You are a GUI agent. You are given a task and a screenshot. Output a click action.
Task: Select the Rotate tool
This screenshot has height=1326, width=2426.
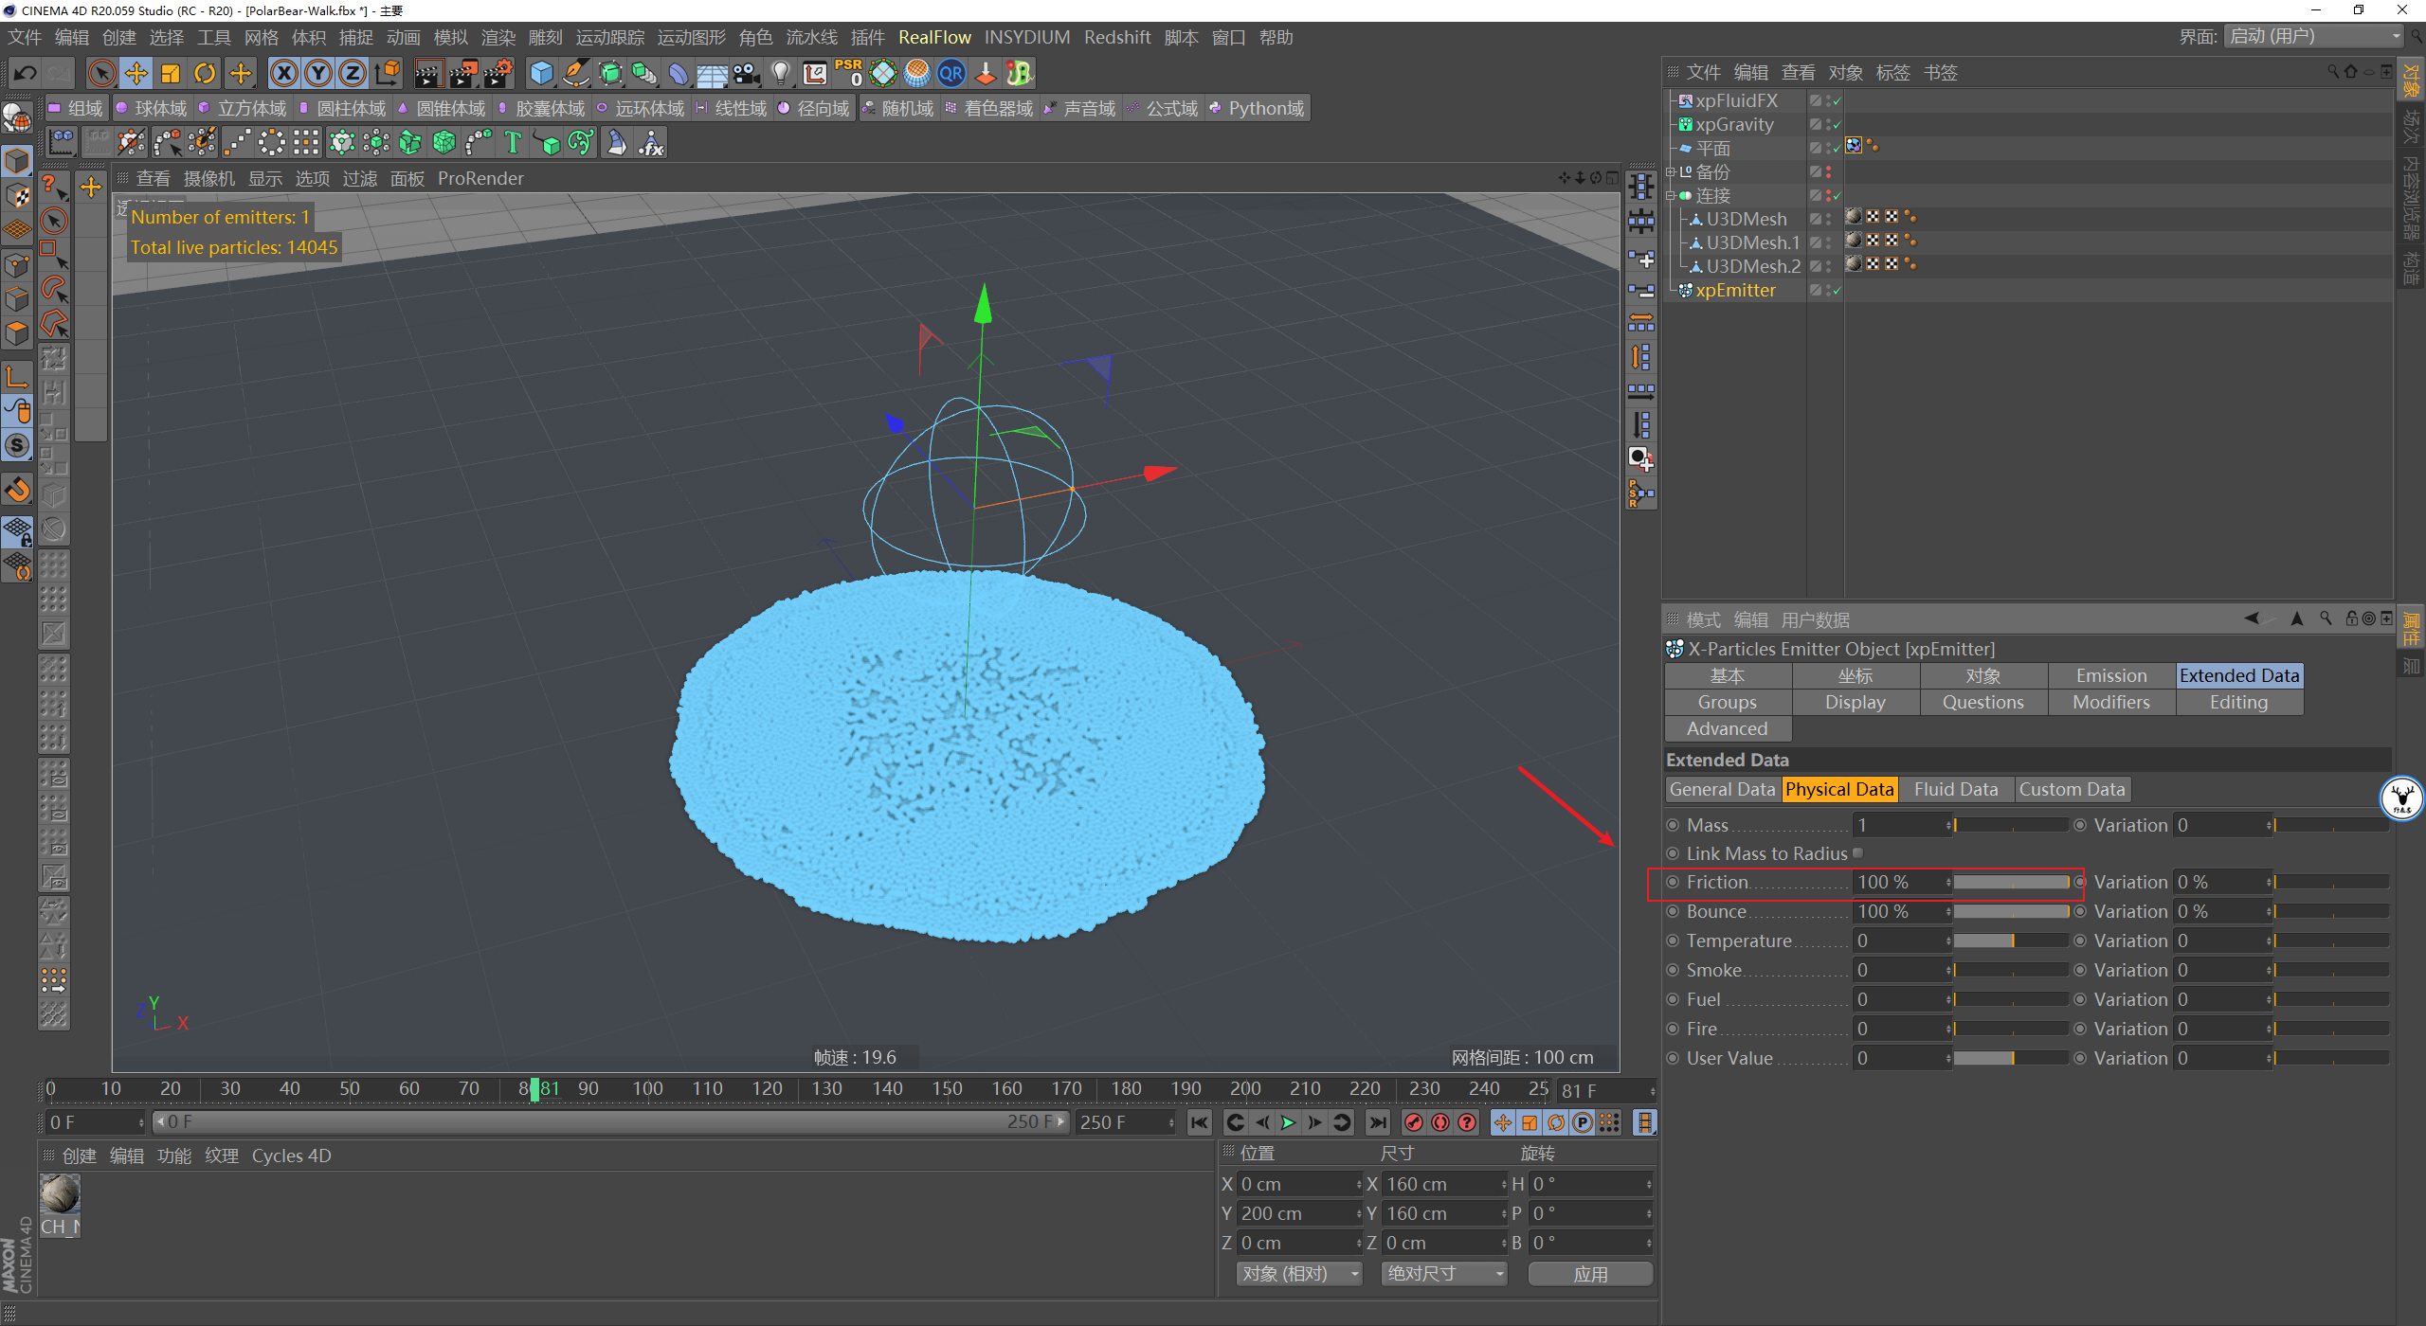(x=205, y=73)
